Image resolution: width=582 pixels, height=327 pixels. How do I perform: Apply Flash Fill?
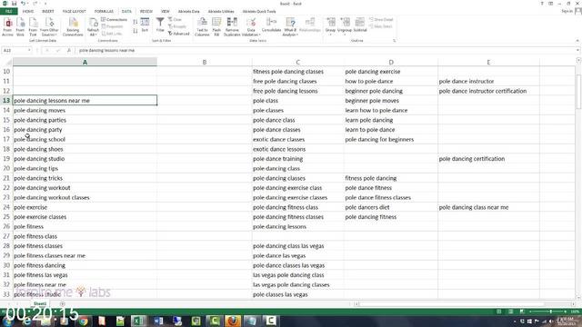pyautogui.click(x=216, y=27)
